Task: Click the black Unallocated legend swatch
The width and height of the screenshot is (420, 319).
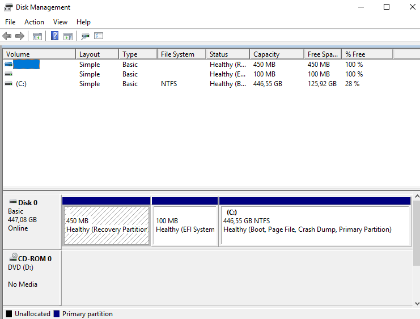Action: [x=9, y=314]
